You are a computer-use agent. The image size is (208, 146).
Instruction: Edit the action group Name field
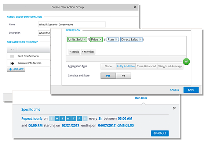pyautogui.click(x=72, y=25)
